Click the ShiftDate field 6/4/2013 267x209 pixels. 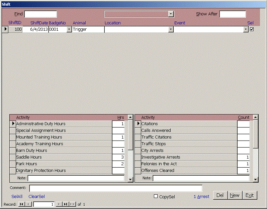tap(35, 29)
